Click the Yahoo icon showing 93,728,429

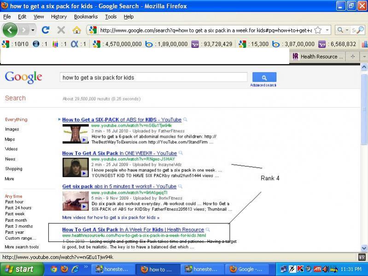(x=195, y=44)
